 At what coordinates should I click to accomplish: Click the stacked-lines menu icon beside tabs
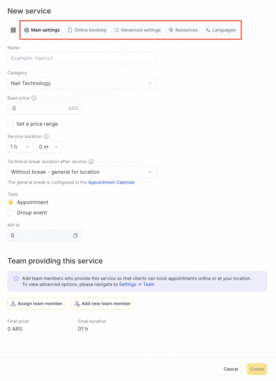(x=13, y=30)
